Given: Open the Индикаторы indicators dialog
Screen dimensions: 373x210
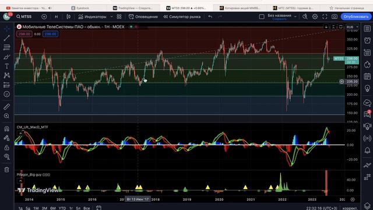Looking at the screenshot, I should coord(92,17).
